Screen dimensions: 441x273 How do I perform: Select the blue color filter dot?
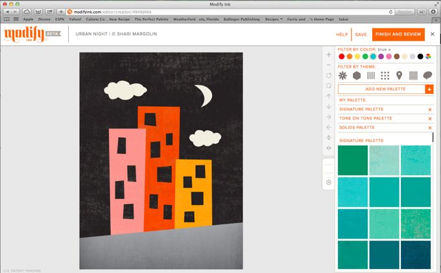click(x=373, y=56)
